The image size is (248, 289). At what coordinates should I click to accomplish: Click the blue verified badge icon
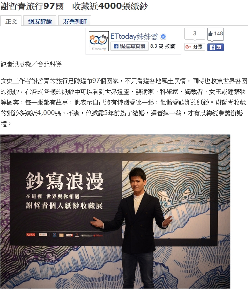pyautogui.click(x=163, y=37)
